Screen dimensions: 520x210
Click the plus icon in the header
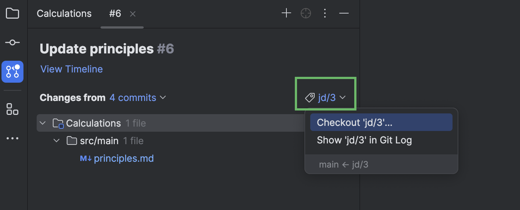tap(286, 14)
